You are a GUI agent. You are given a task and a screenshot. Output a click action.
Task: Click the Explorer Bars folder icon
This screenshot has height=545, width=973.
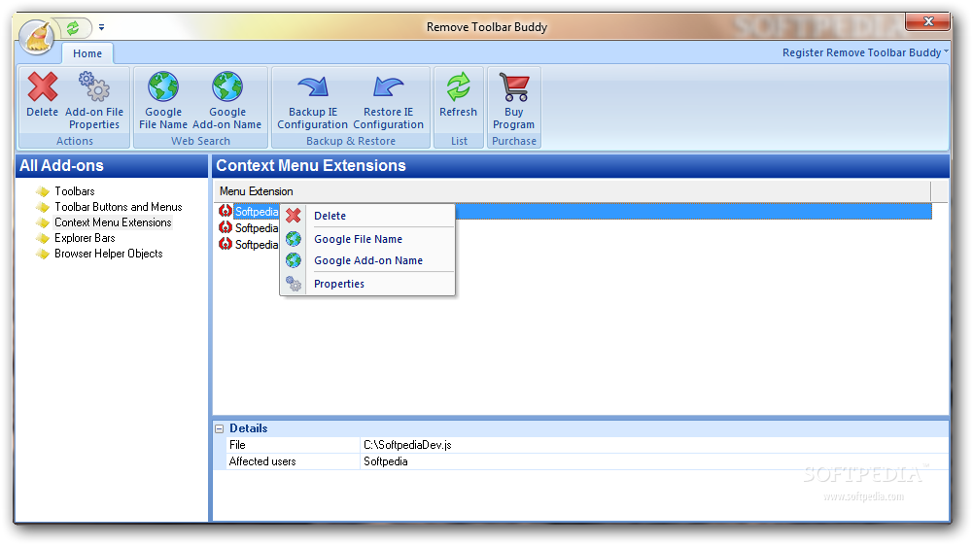click(x=43, y=238)
